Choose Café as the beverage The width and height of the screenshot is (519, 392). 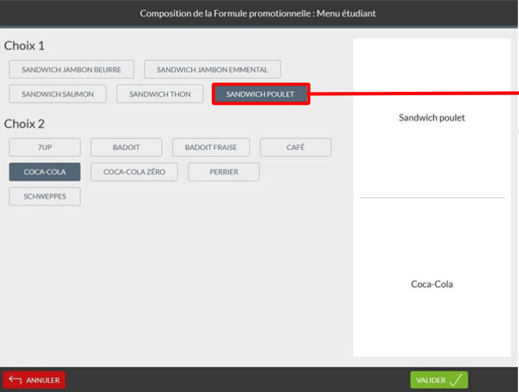pyautogui.click(x=296, y=148)
